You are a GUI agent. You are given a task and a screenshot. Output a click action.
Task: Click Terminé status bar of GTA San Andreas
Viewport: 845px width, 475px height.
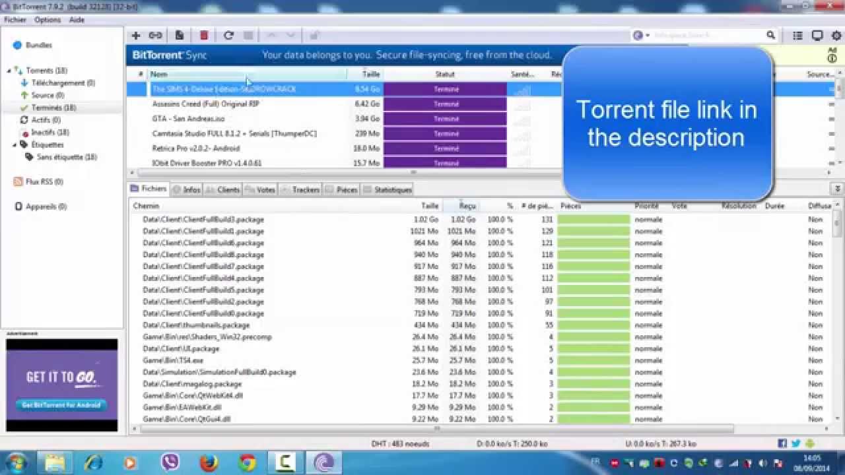(x=445, y=119)
